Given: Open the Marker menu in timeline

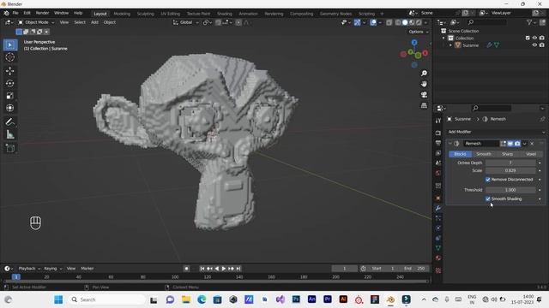Looking at the screenshot, I should tap(87, 269).
